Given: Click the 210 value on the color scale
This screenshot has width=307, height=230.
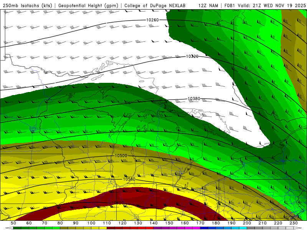Looking at the screenshot, I should (262, 223).
